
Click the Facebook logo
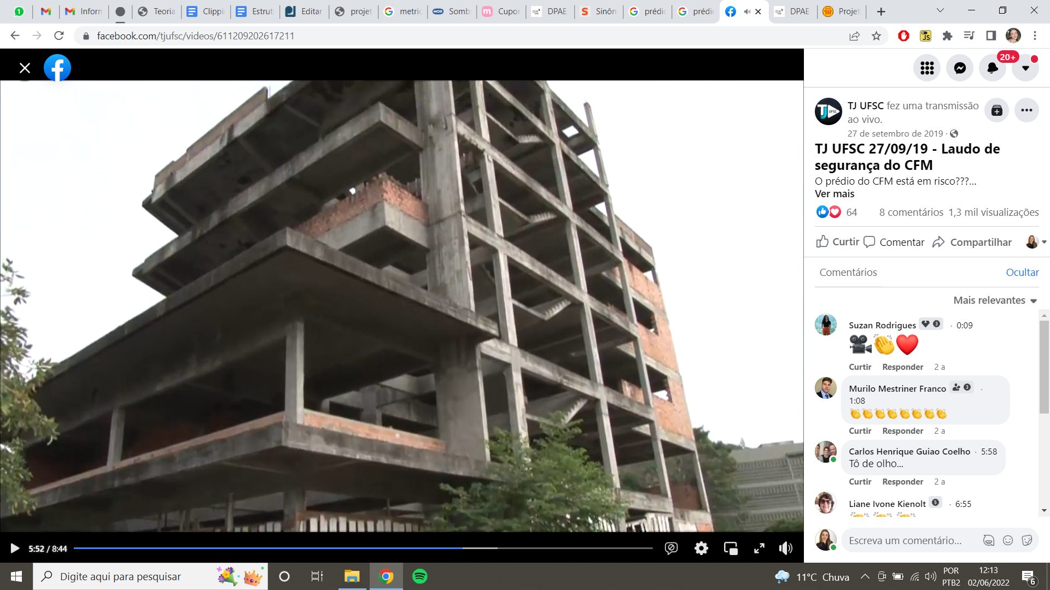[x=57, y=68]
